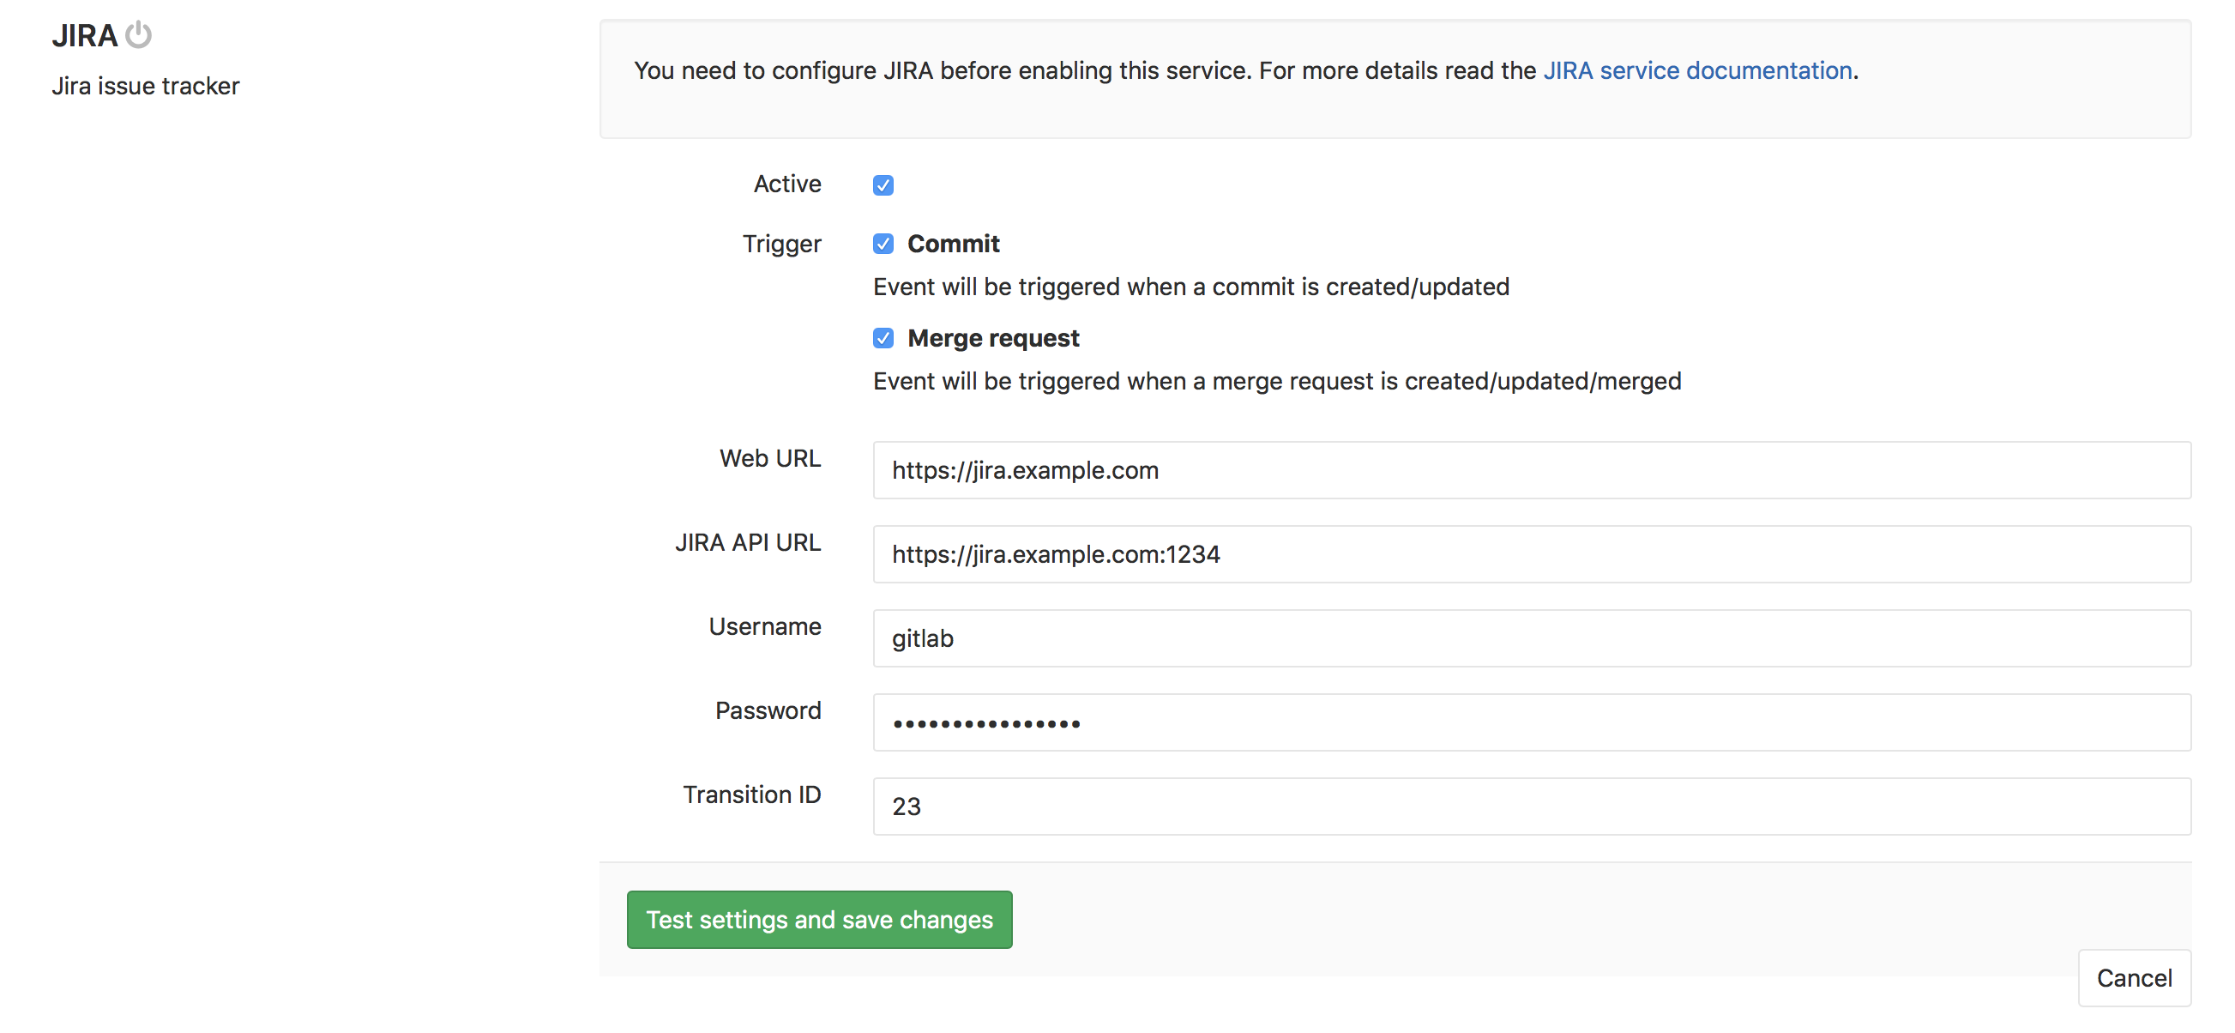Image resolution: width=2235 pixels, height=1033 pixels.
Task: Click the Cancel button
Action: [2135, 977]
